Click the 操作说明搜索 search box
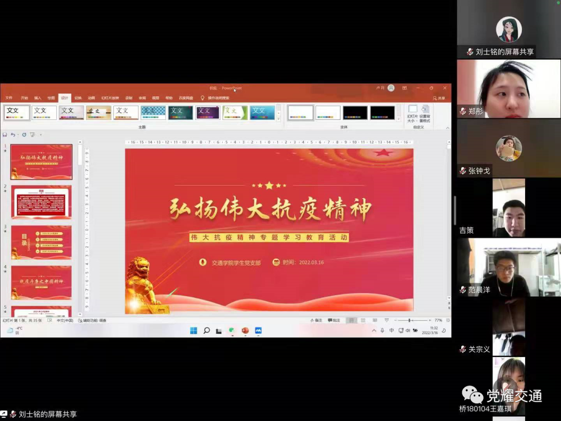The width and height of the screenshot is (561, 421). [x=218, y=98]
